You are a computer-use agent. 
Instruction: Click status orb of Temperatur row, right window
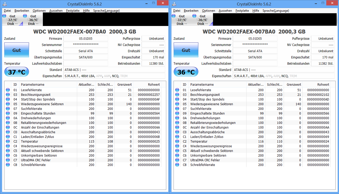177,141
